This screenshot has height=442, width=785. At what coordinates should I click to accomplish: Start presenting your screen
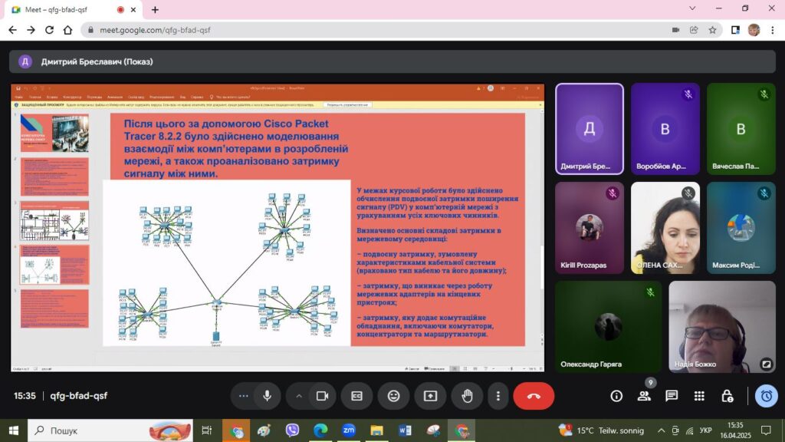point(430,396)
